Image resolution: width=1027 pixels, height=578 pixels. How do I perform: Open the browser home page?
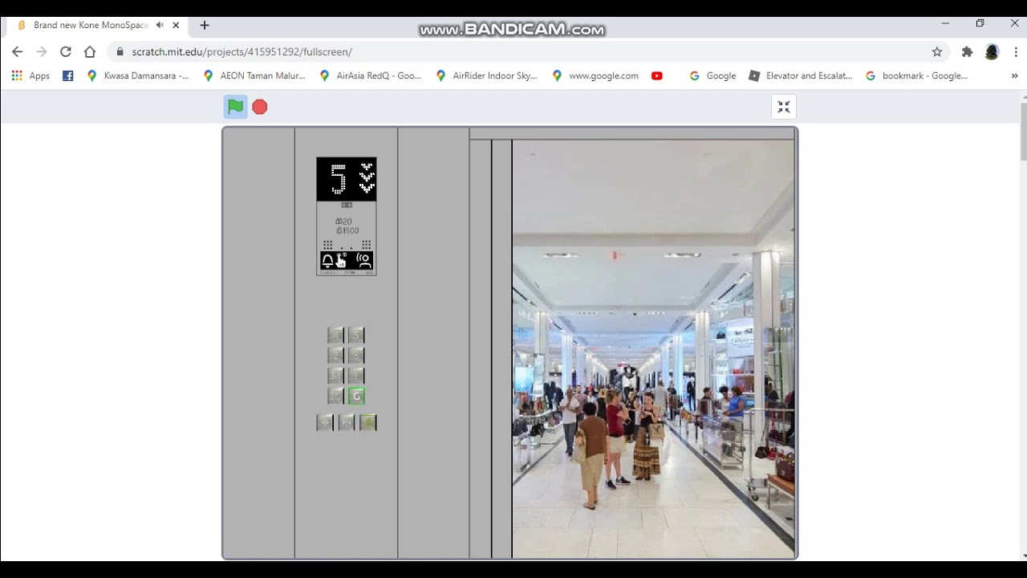[x=90, y=51]
